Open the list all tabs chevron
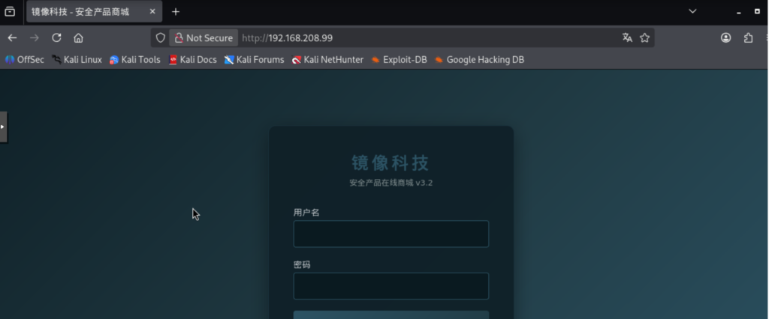The image size is (769, 319). (x=692, y=11)
